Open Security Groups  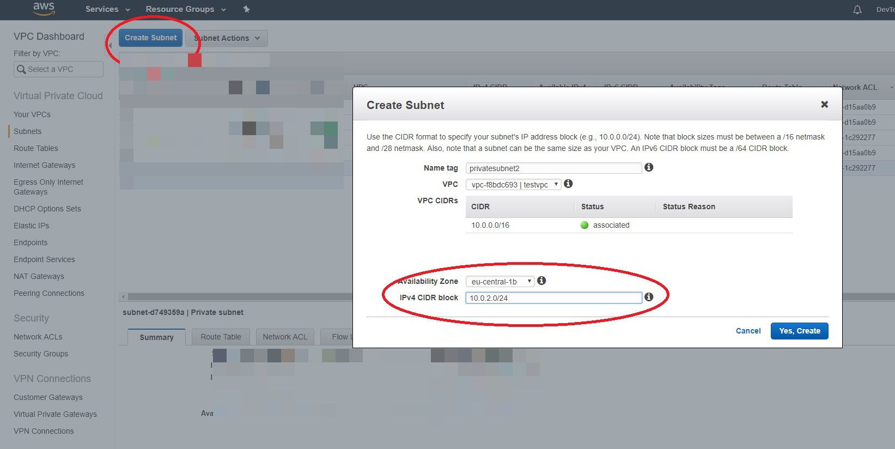pyautogui.click(x=41, y=354)
